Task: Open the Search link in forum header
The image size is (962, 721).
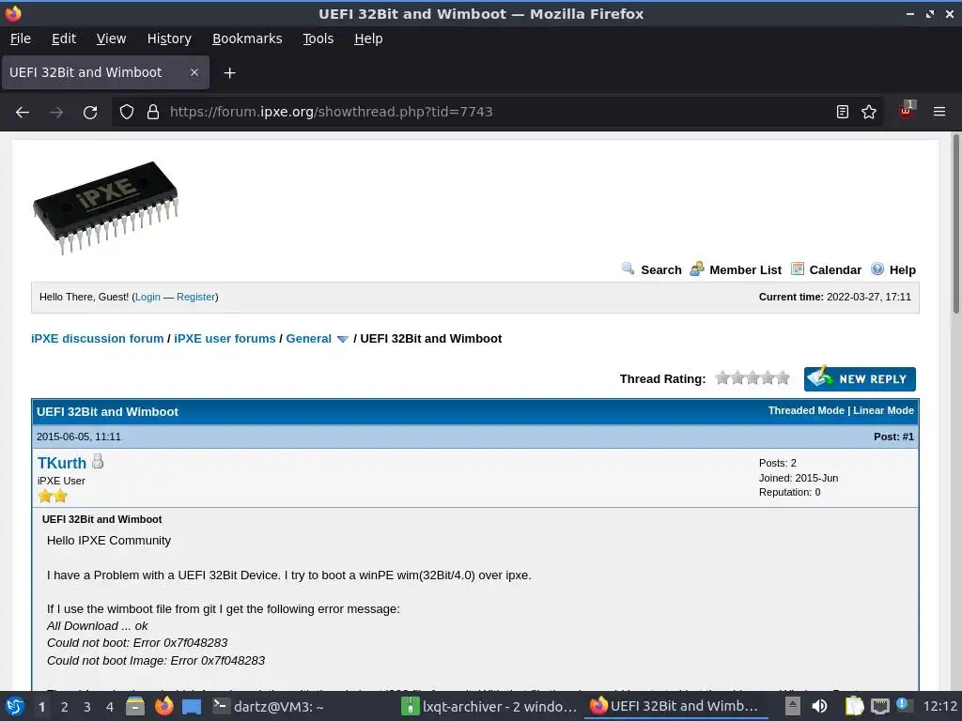Action: click(661, 269)
